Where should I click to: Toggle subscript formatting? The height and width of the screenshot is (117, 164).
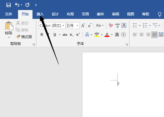click(x=72, y=35)
